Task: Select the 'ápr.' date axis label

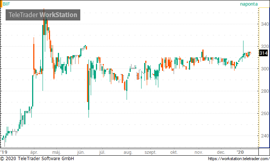Action: tap(34, 152)
